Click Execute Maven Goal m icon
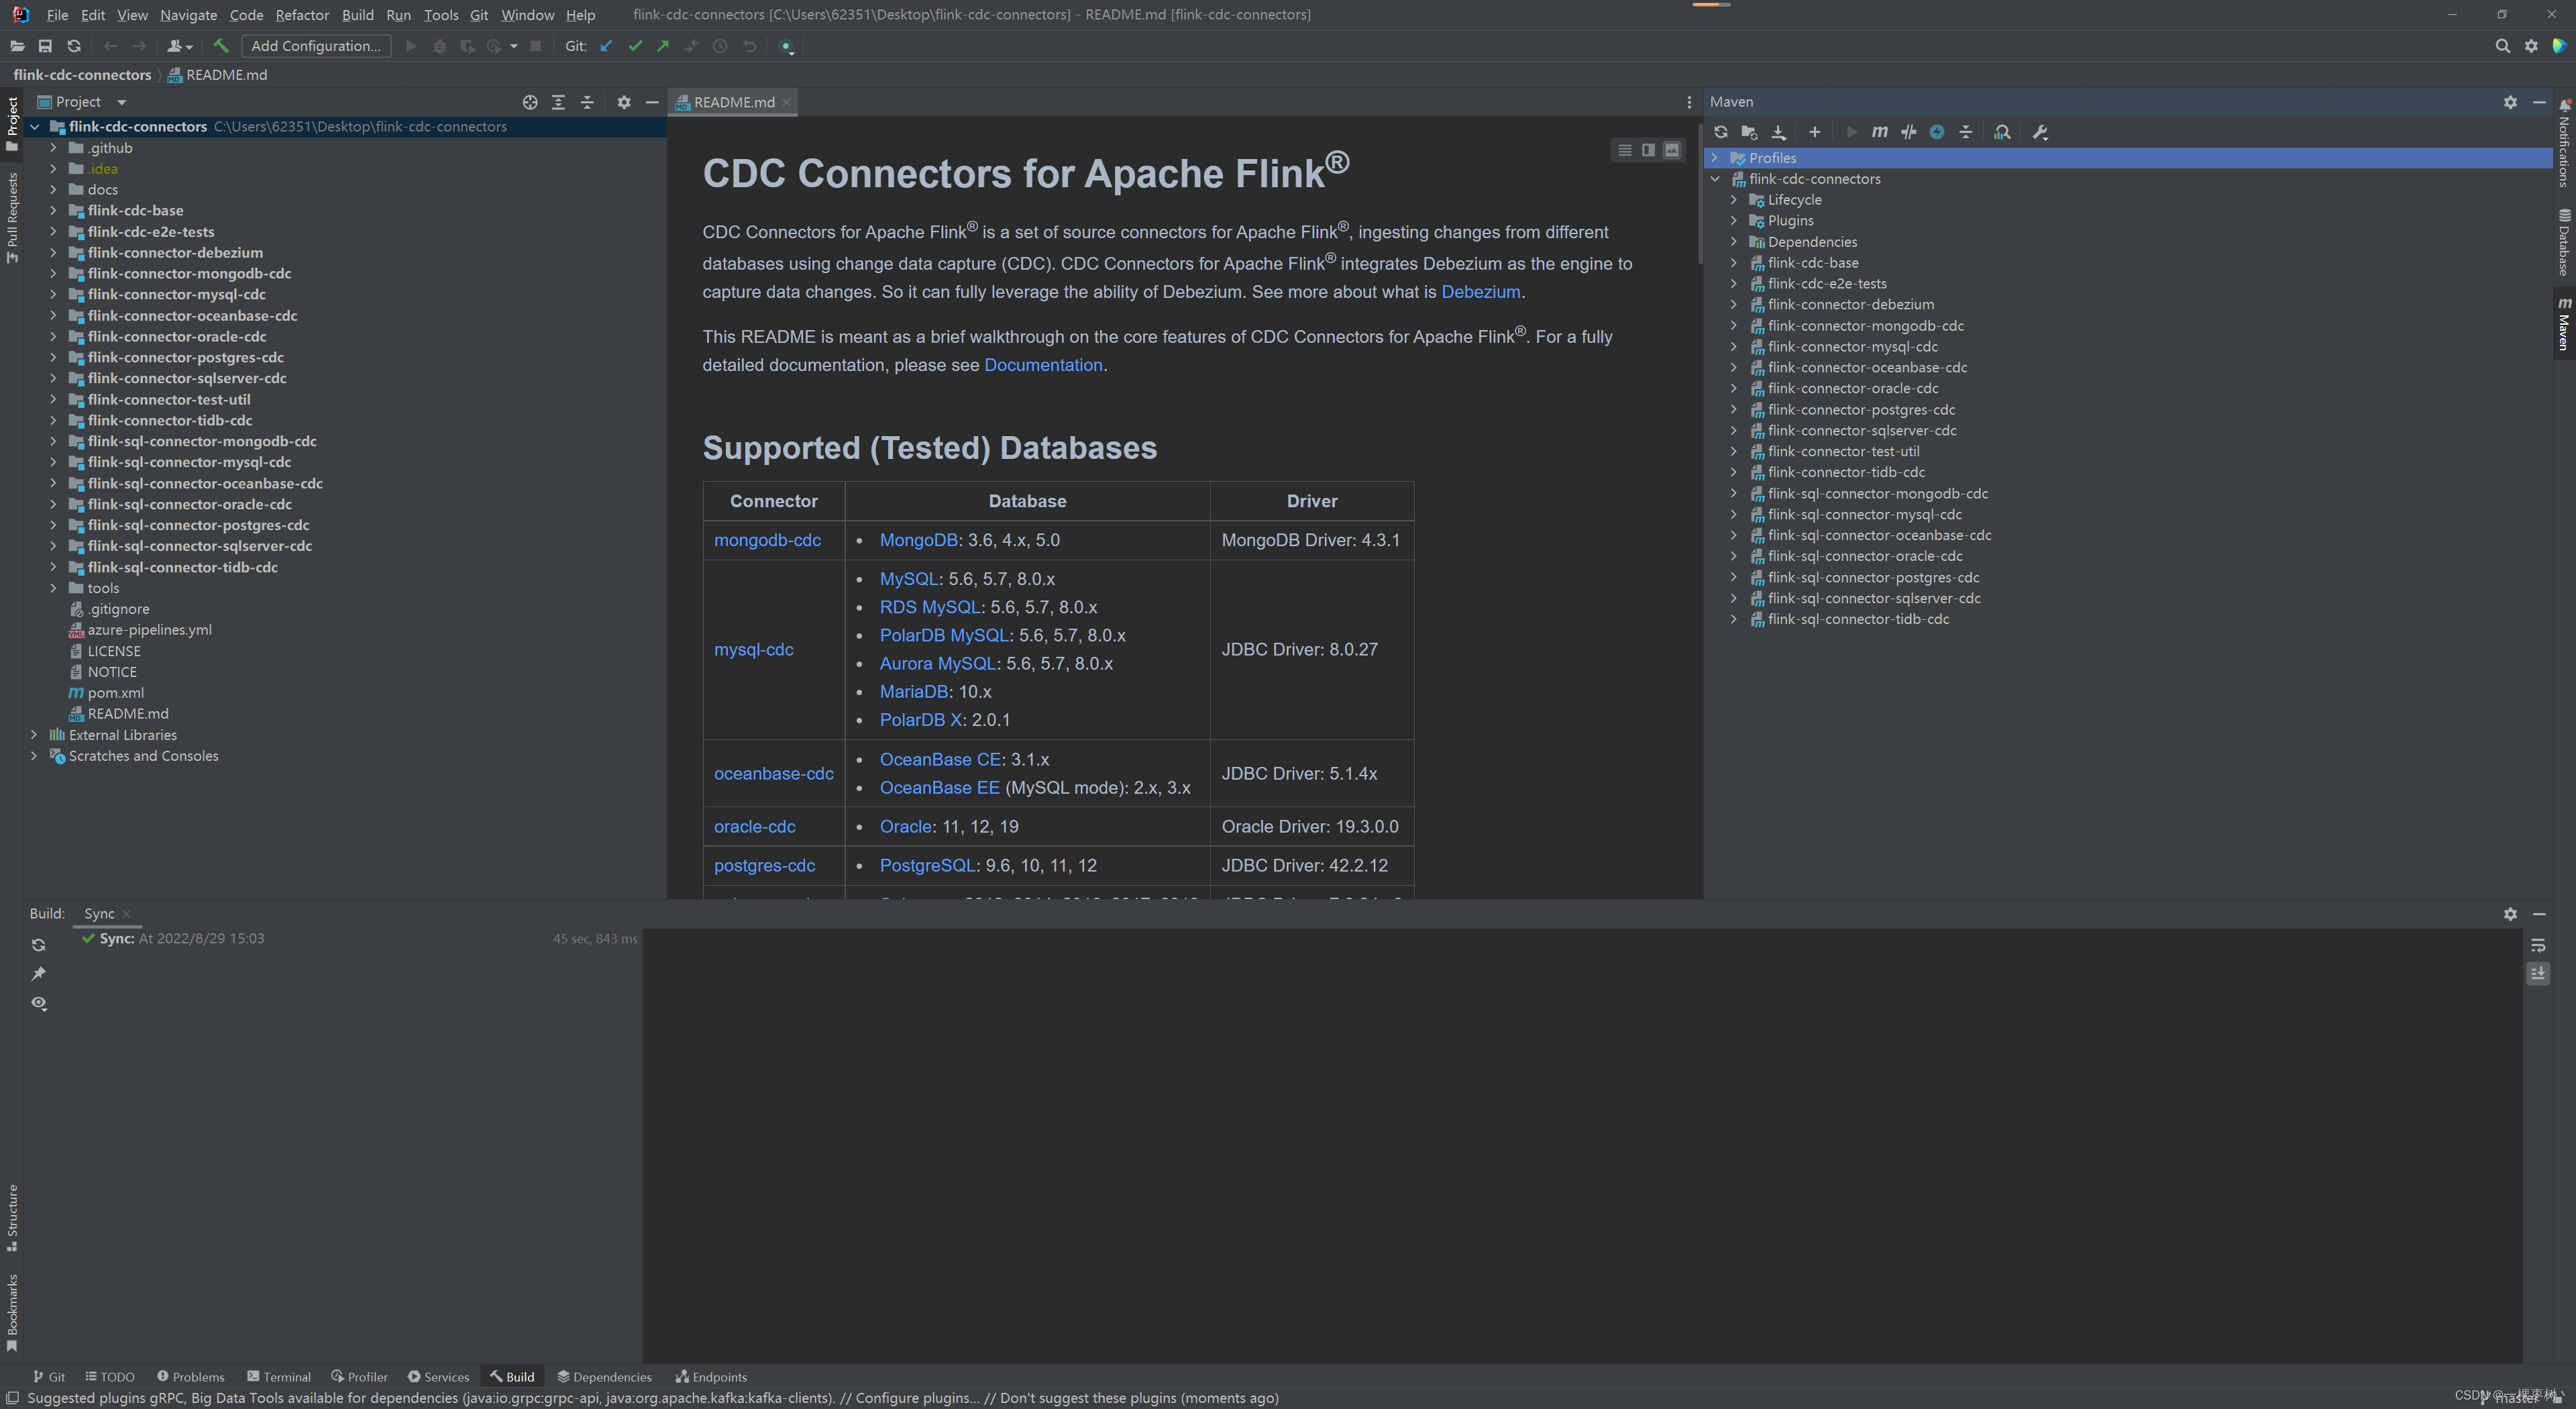Image resolution: width=2576 pixels, height=1409 pixels. pyautogui.click(x=1879, y=132)
